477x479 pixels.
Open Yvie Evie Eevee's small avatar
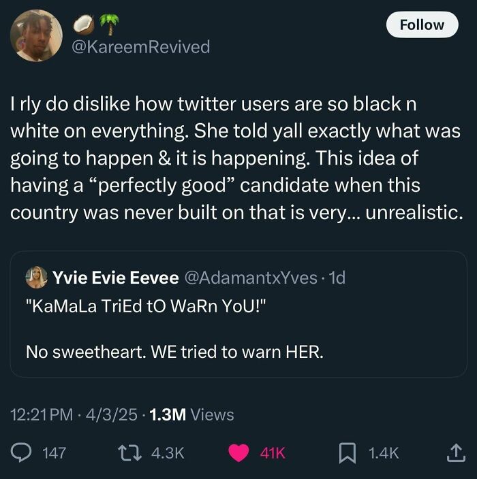(x=36, y=277)
